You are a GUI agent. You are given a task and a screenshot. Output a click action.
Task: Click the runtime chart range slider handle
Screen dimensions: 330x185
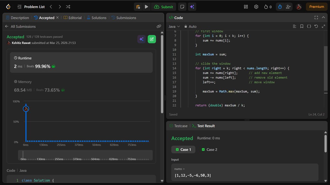[x=23, y=155]
